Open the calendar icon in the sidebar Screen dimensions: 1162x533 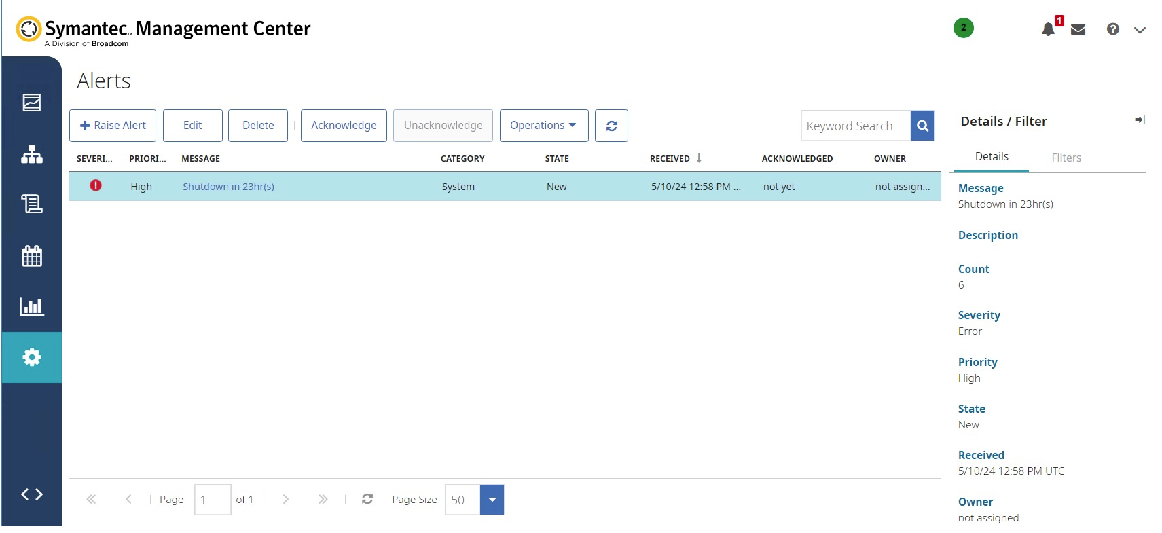[32, 256]
